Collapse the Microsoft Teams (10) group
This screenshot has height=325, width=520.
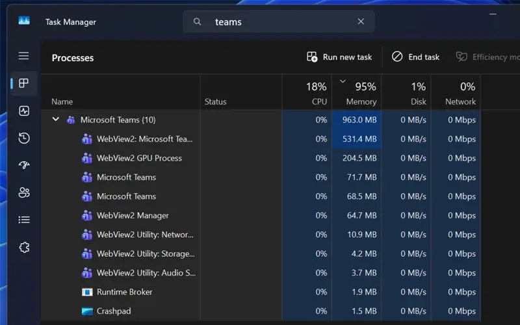pyautogui.click(x=56, y=120)
